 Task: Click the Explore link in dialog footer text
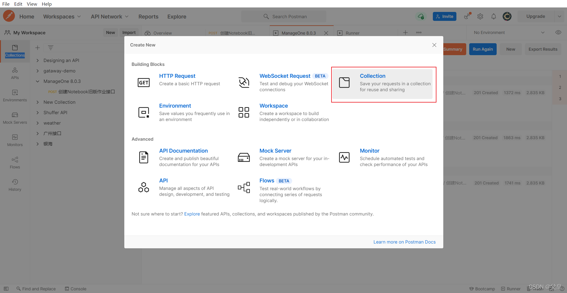(x=192, y=214)
